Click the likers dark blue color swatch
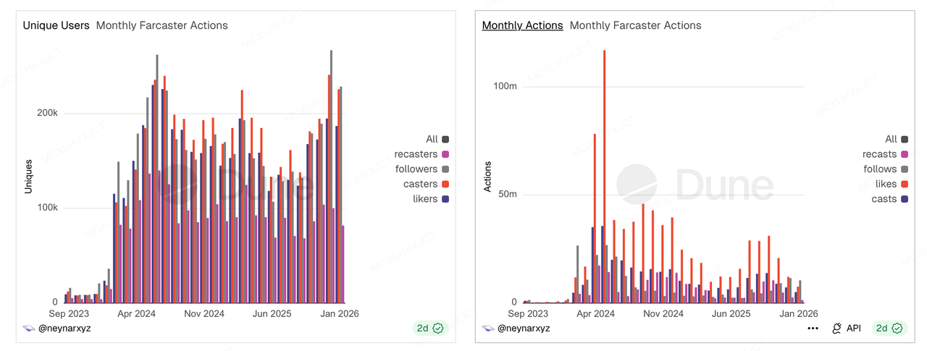927x351 pixels. [x=445, y=199]
